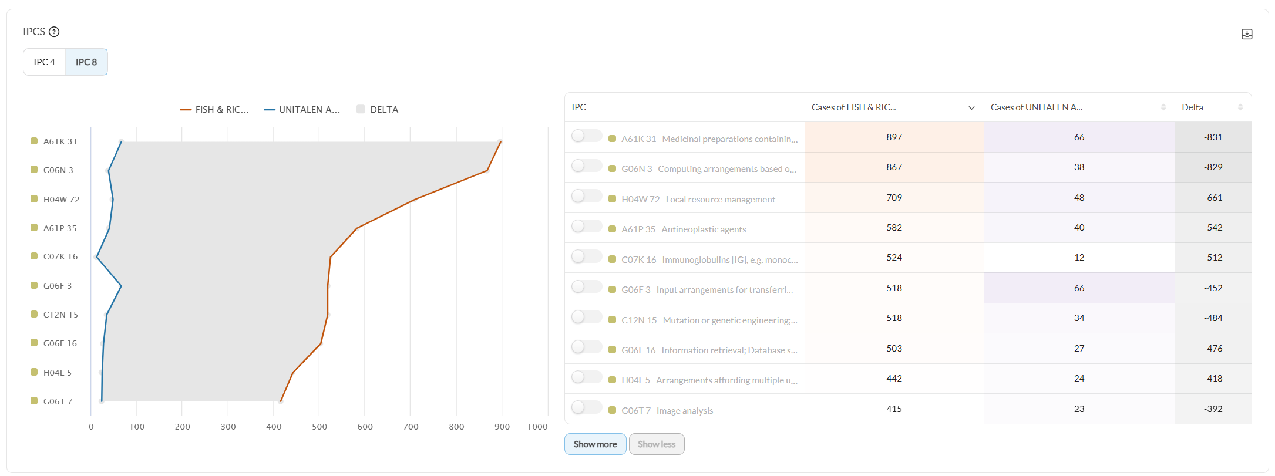Turn on the A61P 35 row toggle

tap(586, 227)
